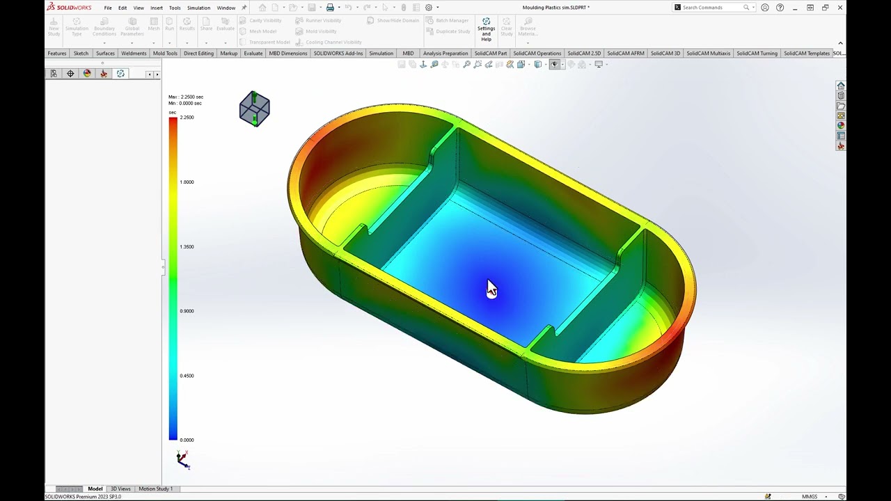This screenshot has height=501, width=891.
Task: Click the View Orientation icon in view toolbar
Action: pyautogui.click(x=521, y=64)
